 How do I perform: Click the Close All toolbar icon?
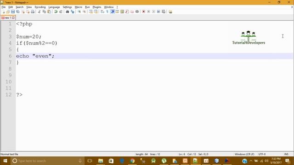pos(28,12)
